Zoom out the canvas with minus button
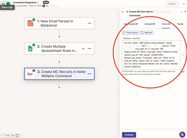Screen dimensions: 187x138 pos(3,136)
